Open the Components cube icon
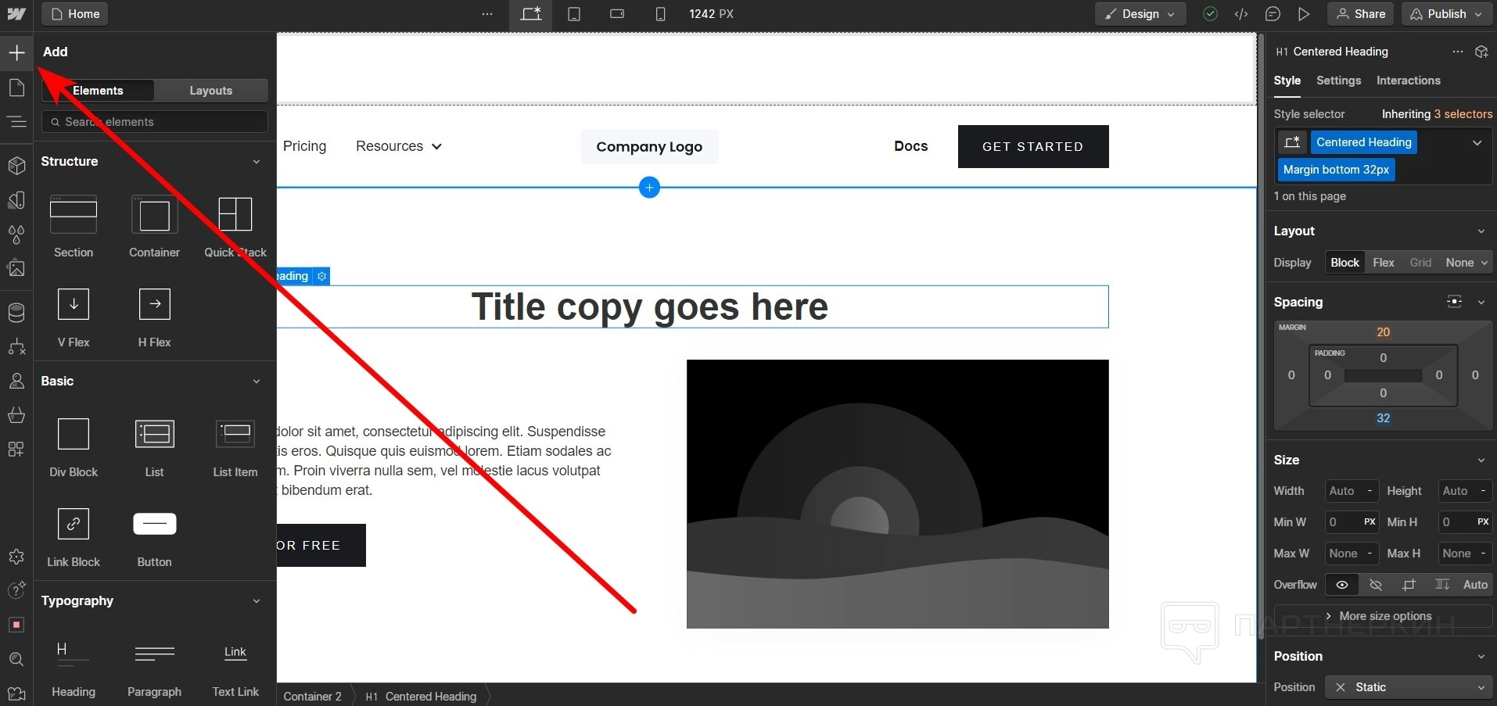The image size is (1497, 706). (16, 166)
